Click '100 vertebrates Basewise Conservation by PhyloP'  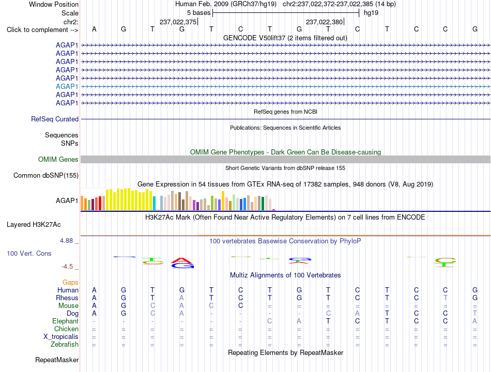(x=285, y=241)
